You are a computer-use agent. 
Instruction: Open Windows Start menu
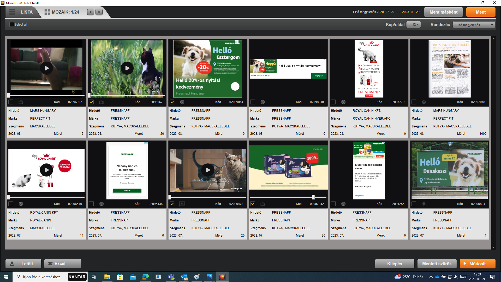pyautogui.click(x=6, y=277)
